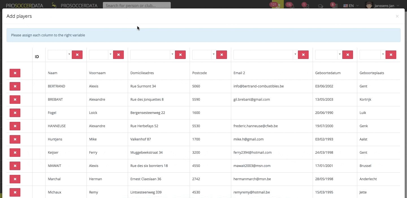Select the postcode 4530
The width and height of the screenshot is (407, 198).
coord(196,192)
